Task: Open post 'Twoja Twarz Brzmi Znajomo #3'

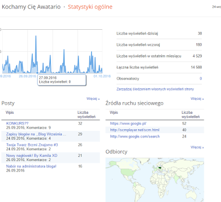Action: 32,145
